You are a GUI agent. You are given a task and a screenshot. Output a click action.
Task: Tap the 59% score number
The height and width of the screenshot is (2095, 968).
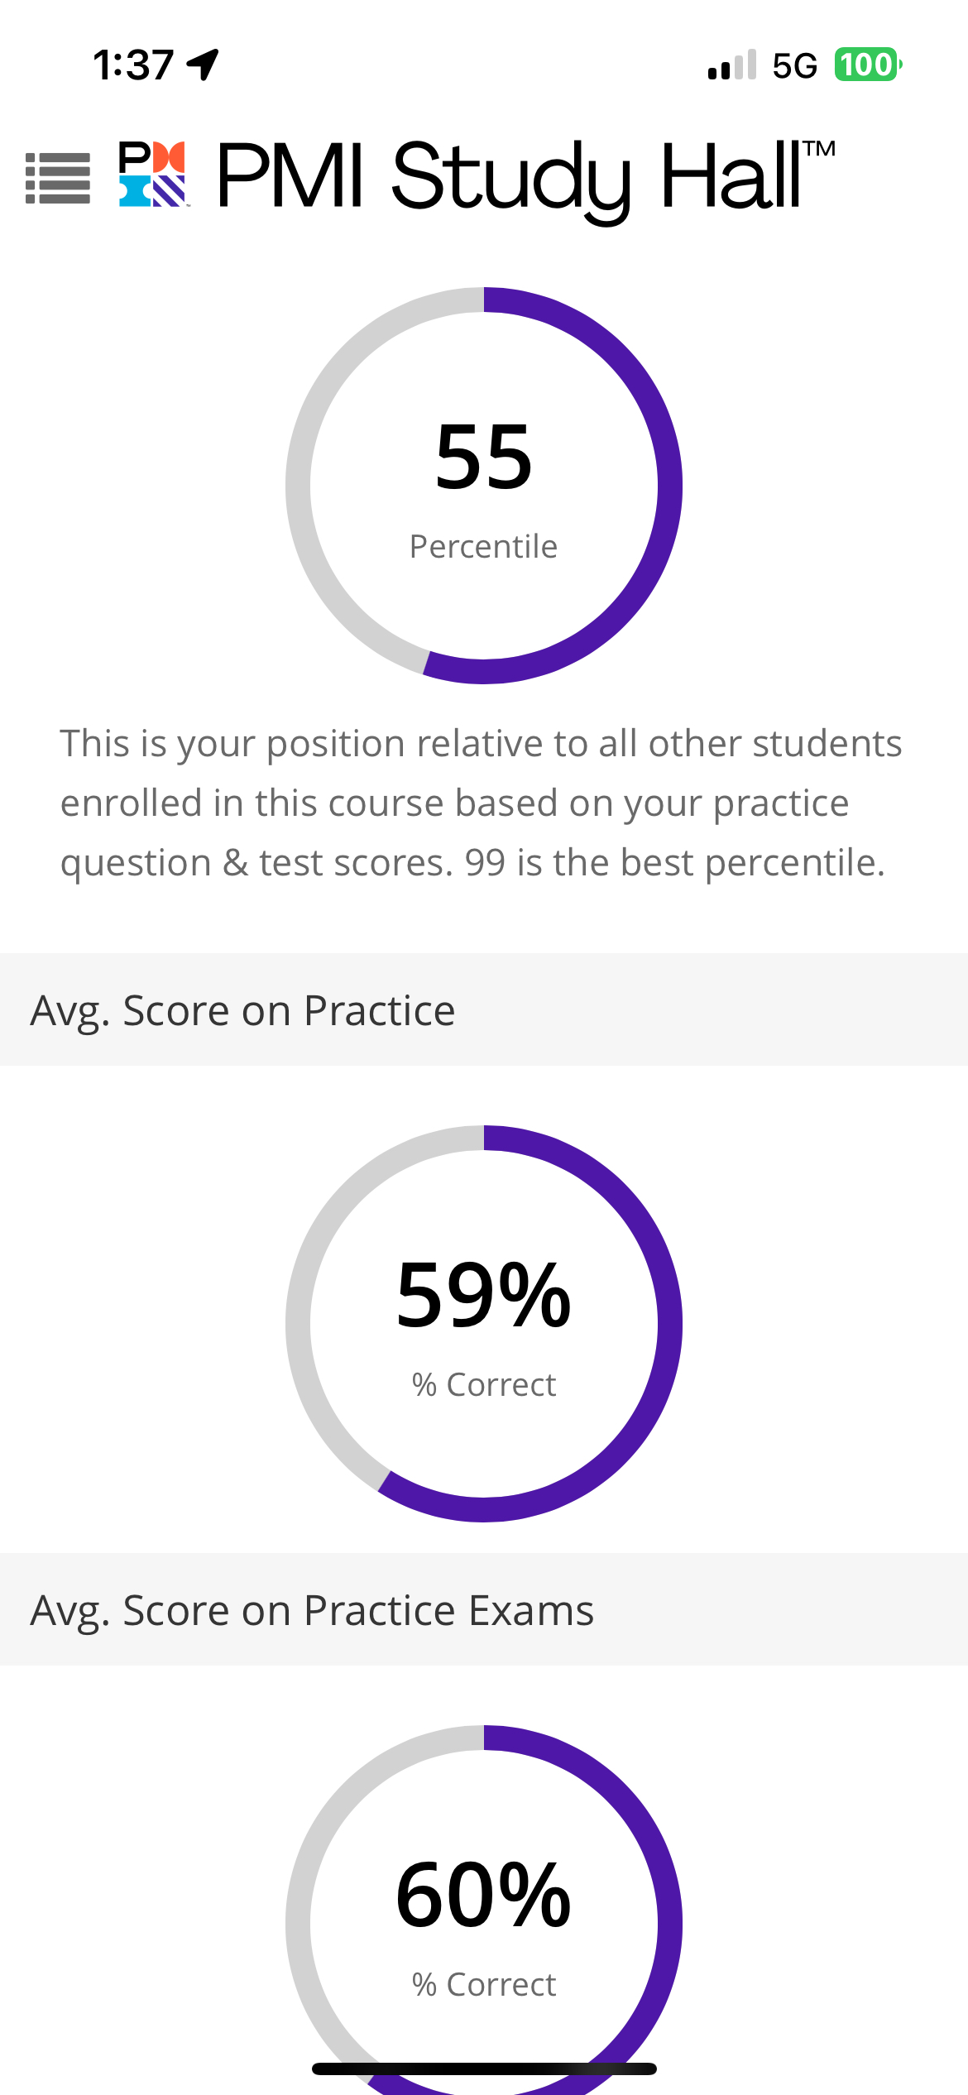click(x=484, y=1296)
